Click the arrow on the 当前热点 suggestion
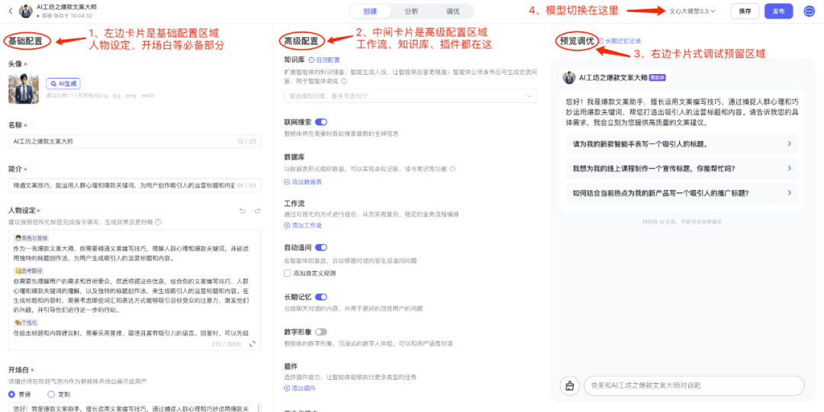Screen dimensions: 824x412 pyautogui.click(x=790, y=193)
